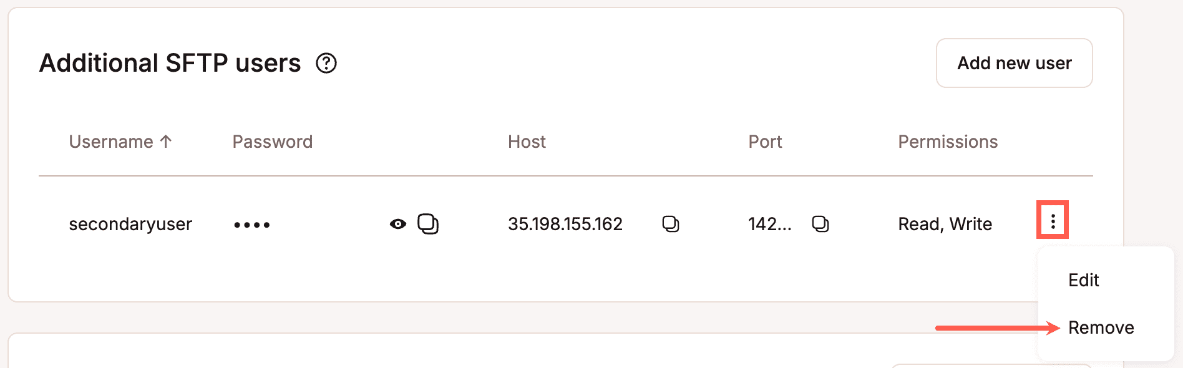The width and height of the screenshot is (1183, 368).
Task: Click the Read, Write permissions text
Action: pos(945,224)
